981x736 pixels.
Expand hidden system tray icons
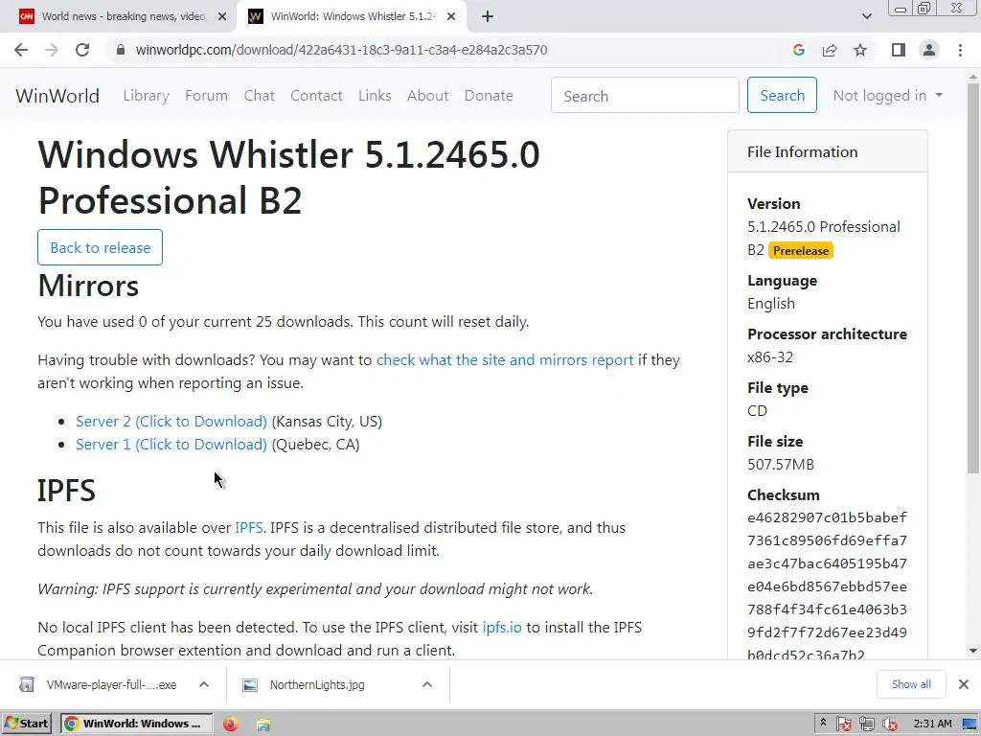click(823, 723)
